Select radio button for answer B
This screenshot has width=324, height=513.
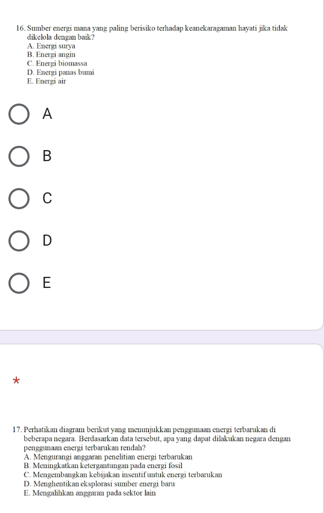click(x=19, y=156)
